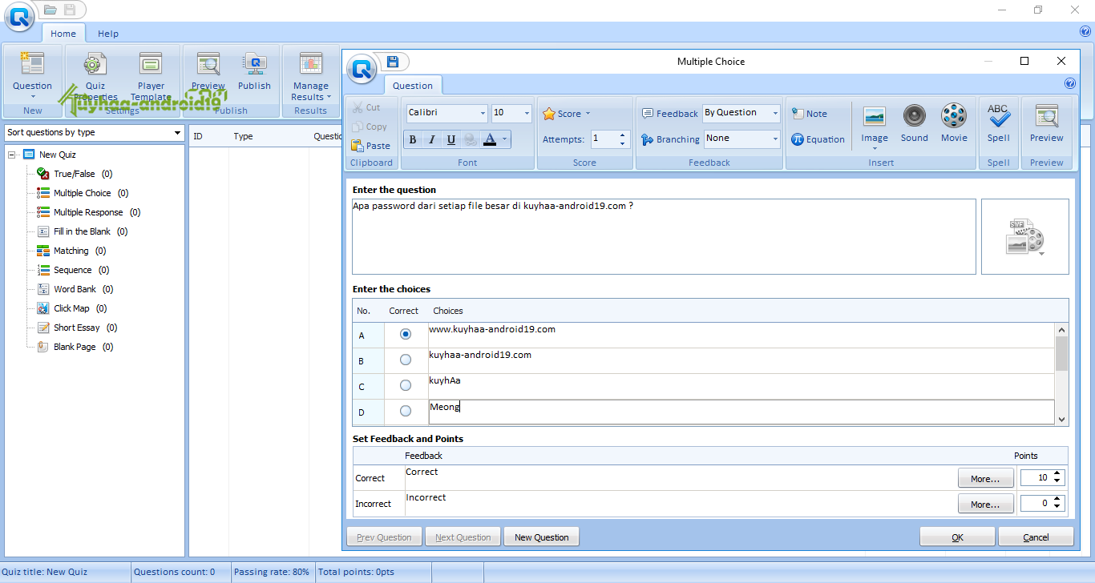Open Player Template settings

coord(151,76)
